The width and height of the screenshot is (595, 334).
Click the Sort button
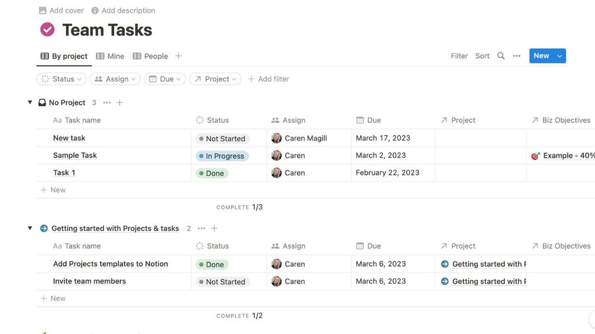[482, 56]
